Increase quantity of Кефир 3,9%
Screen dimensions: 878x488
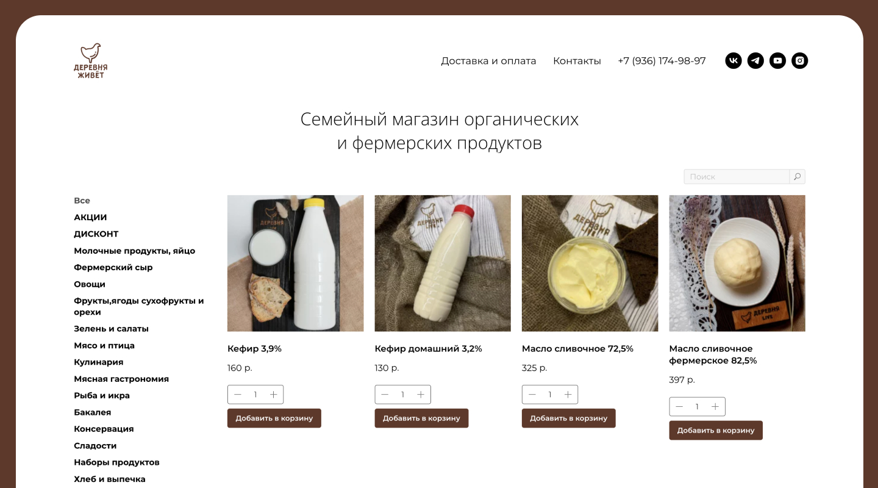pos(273,395)
